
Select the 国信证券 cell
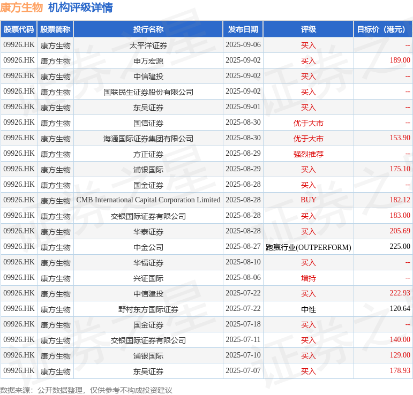pos(148,123)
